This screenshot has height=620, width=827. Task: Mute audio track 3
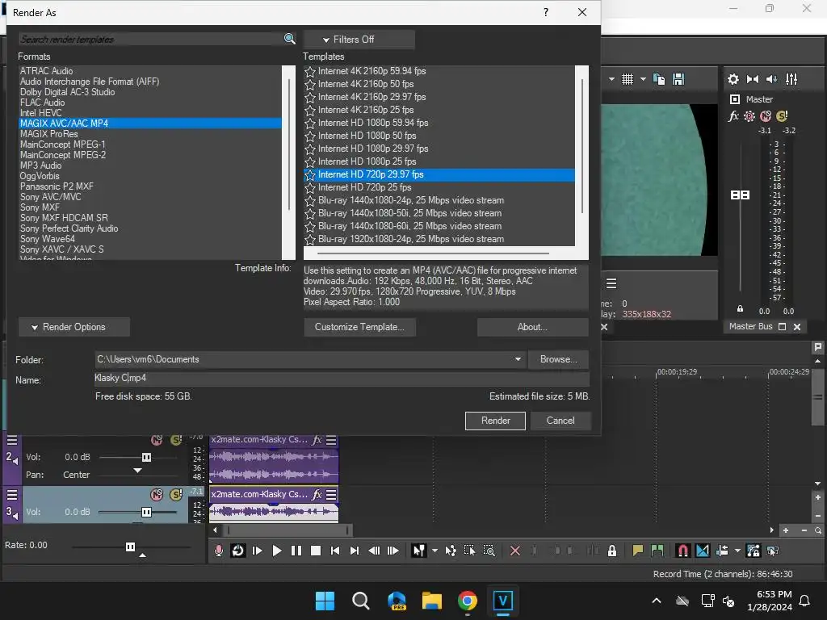(157, 495)
